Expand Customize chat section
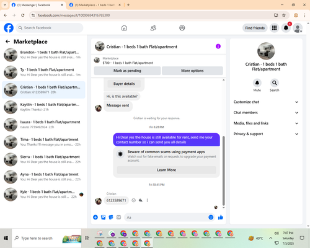The height and width of the screenshot is (248, 310). pos(266,102)
